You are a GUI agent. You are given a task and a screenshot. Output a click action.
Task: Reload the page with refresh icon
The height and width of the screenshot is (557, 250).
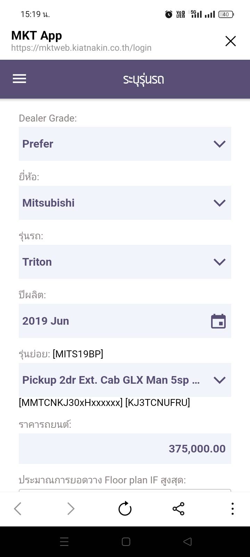pos(125,509)
